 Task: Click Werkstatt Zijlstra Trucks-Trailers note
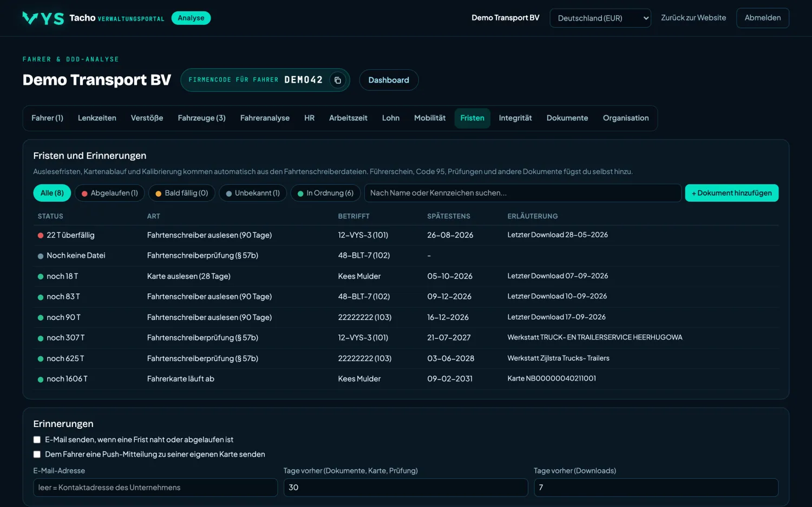(x=558, y=358)
